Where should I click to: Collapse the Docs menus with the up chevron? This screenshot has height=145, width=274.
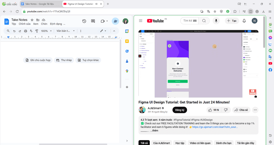pyautogui.click(x=114, y=31)
